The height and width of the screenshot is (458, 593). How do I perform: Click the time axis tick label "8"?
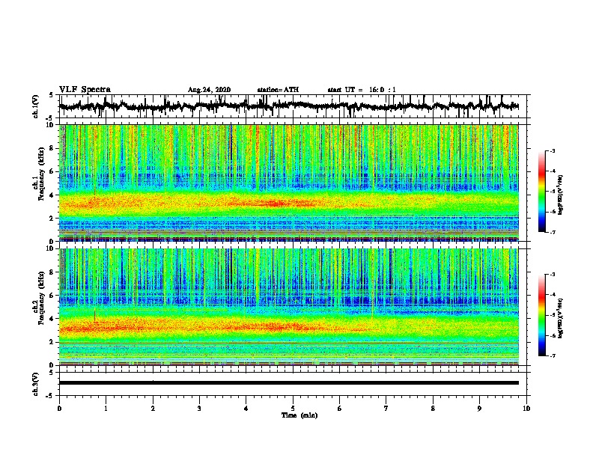point(433,409)
